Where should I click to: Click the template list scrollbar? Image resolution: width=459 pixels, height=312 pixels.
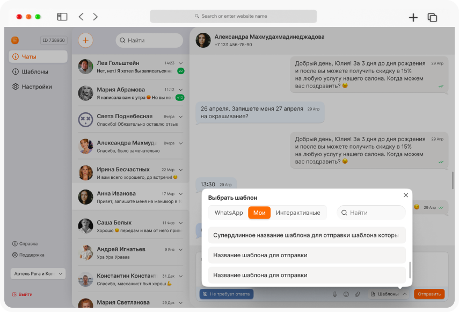pos(410,270)
